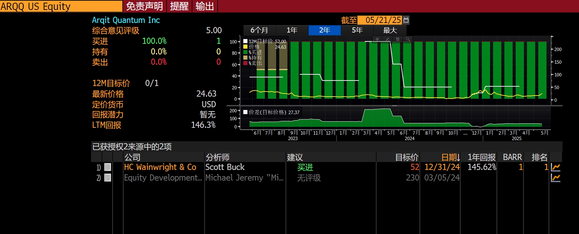Click the 已获授权2来源中的2项 header
This screenshot has width=579, height=234.
tap(132, 147)
